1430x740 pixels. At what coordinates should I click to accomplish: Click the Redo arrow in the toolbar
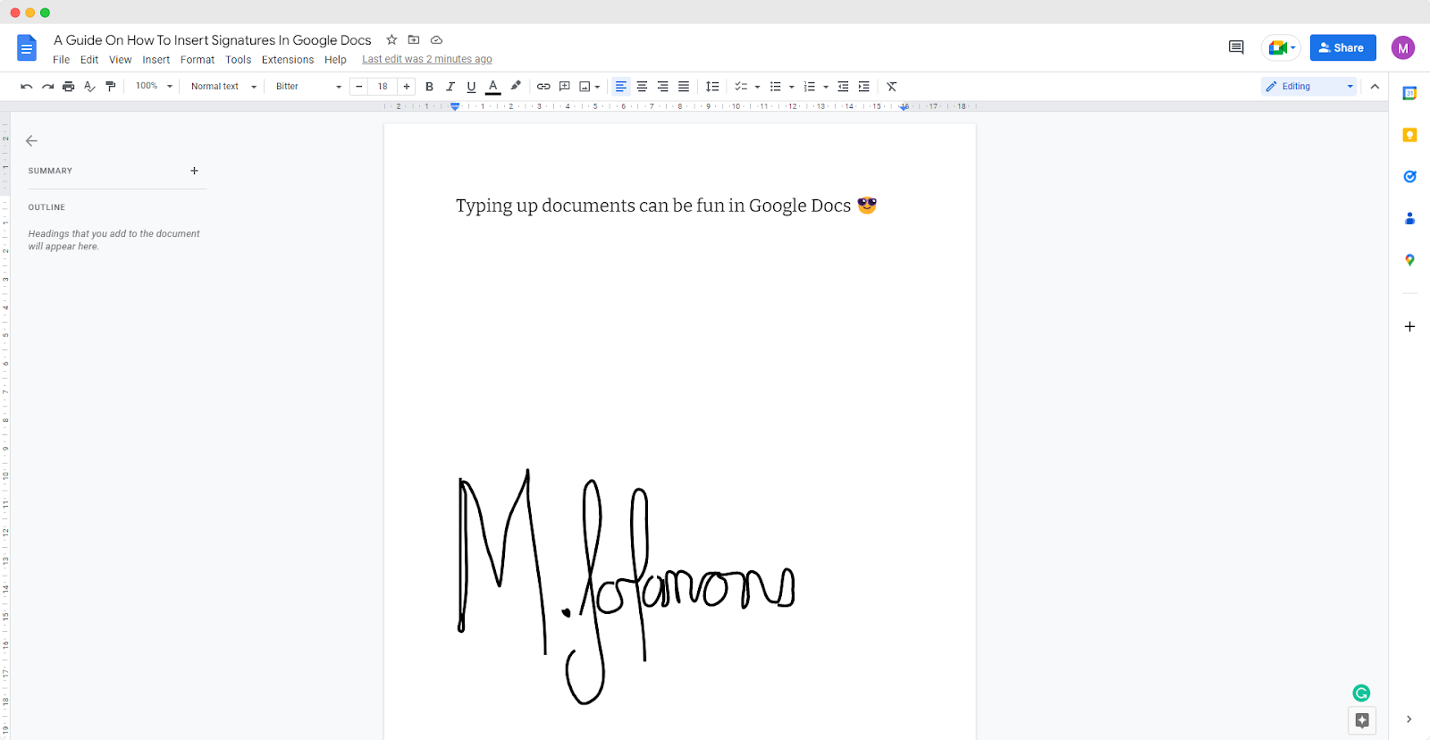(x=47, y=87)
